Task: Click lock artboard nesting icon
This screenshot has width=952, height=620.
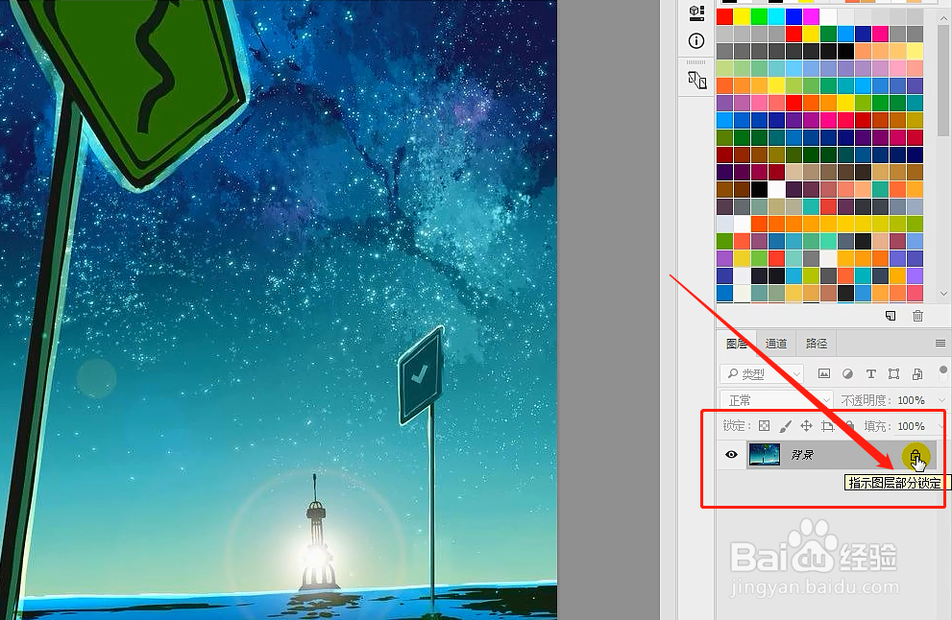Action: click(827, 426)
